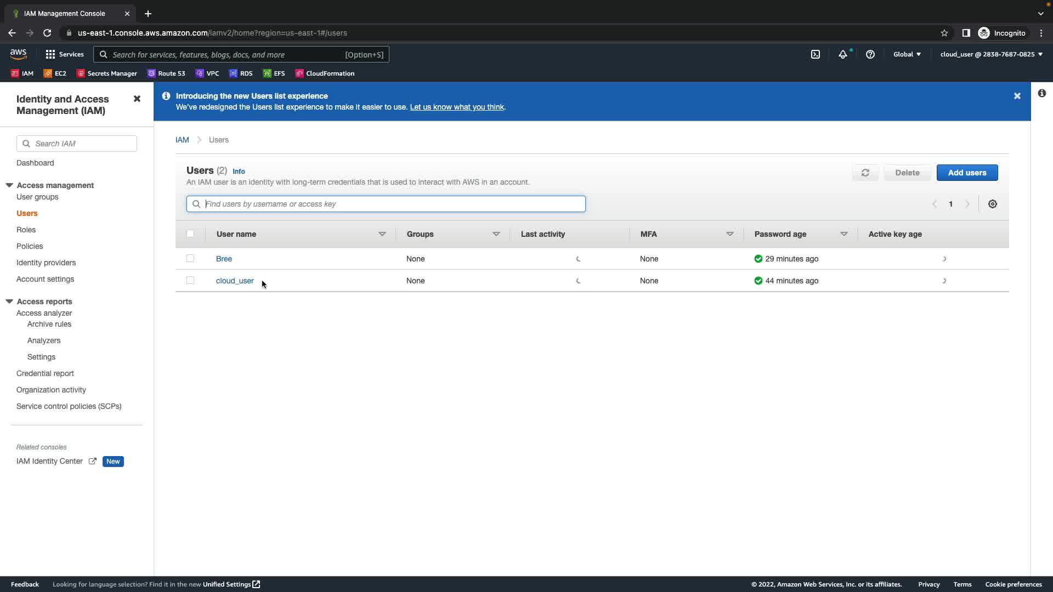Select the checkbox for user Bree
This screenshot has height=592, width=1053.
(x=190, y=258)
